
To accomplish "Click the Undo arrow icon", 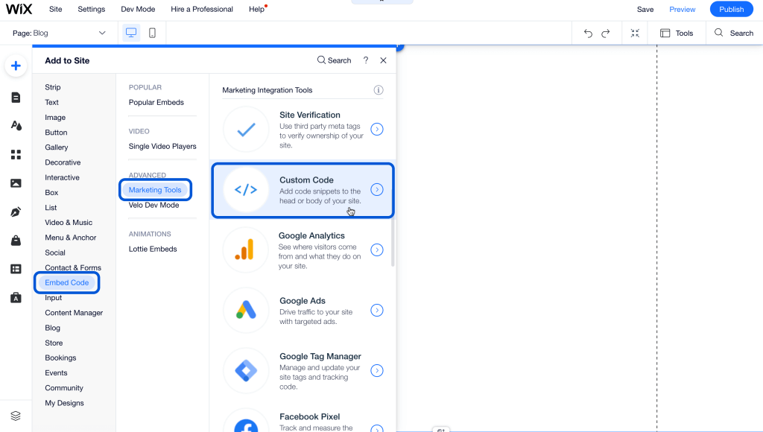I will (x=588, y=33).
